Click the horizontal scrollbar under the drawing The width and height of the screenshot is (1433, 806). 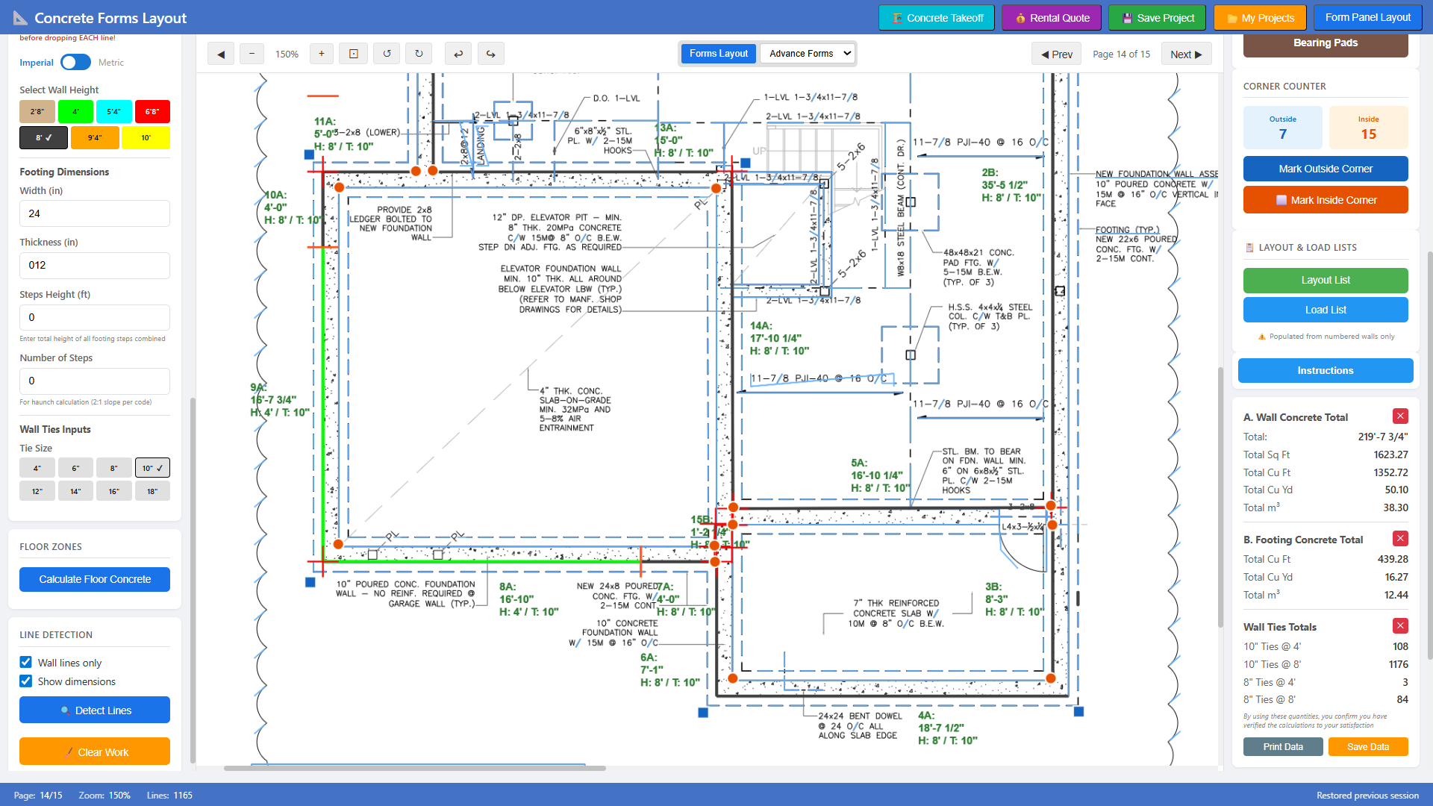tap(415, 768)
